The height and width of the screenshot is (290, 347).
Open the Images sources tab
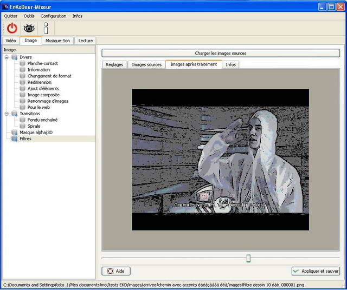147,65
